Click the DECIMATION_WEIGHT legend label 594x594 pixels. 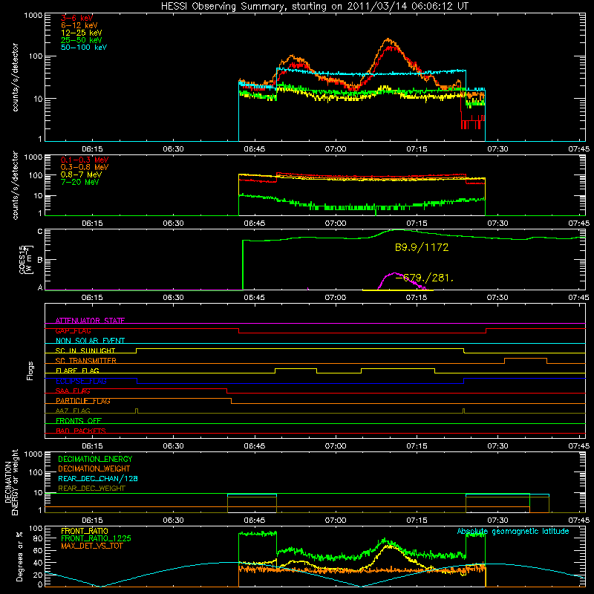(94, 469)
